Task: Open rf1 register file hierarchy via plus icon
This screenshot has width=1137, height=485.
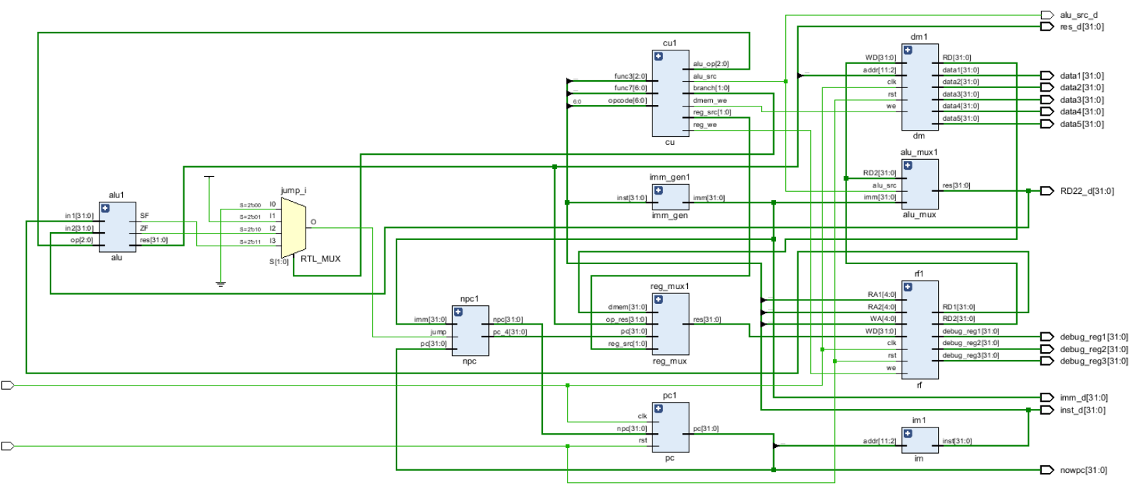Action: (907, 287)
